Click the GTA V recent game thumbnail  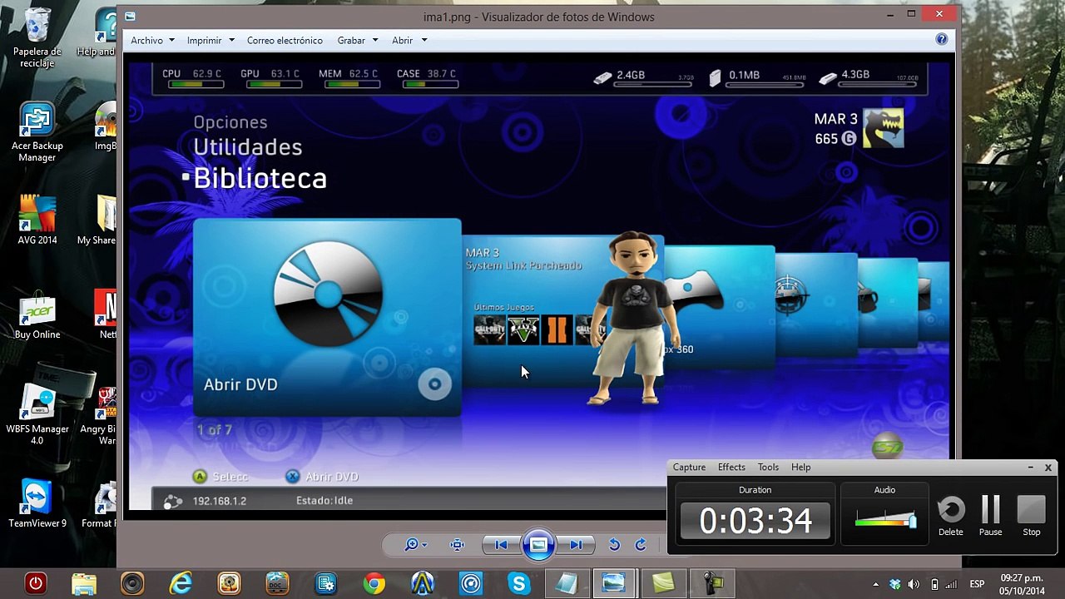click(523, 330)
